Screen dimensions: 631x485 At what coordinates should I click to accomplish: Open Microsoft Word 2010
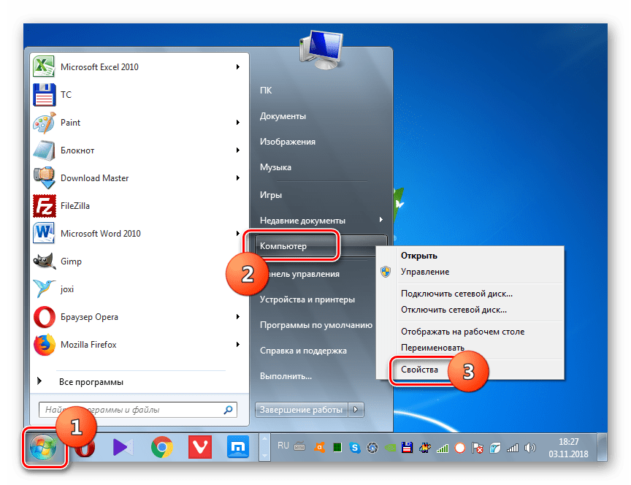click(139, 234)
